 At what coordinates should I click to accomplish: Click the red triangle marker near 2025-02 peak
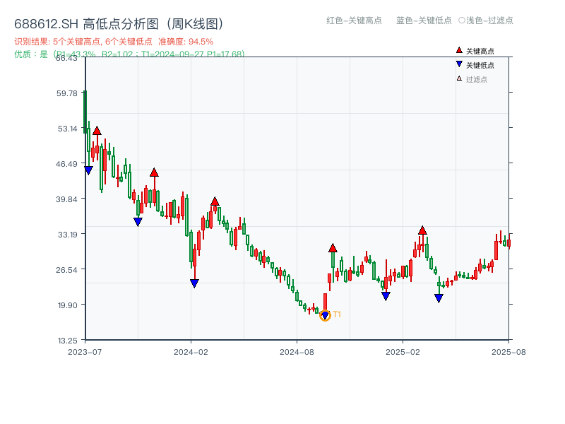[x=422, y=230]
